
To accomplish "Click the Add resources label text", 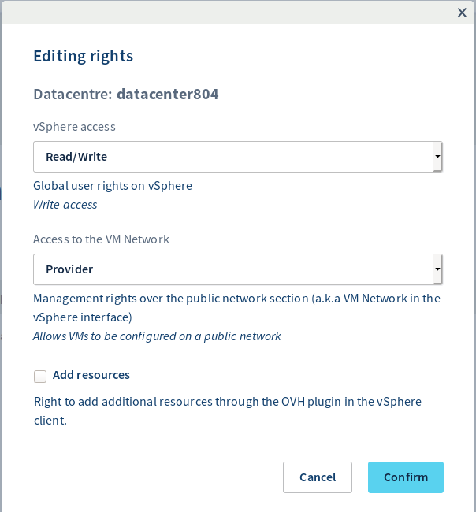I will coord(91,375).
